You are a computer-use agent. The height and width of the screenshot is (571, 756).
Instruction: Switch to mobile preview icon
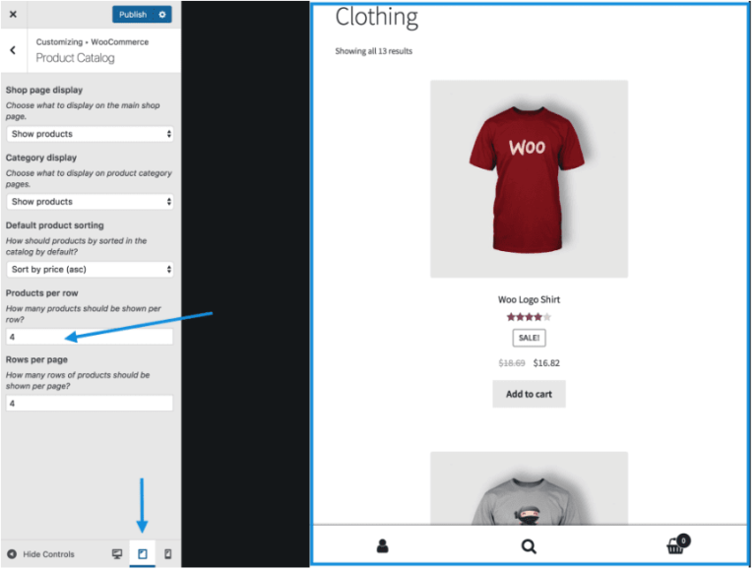pyautogui.click(x=167, y=554)
